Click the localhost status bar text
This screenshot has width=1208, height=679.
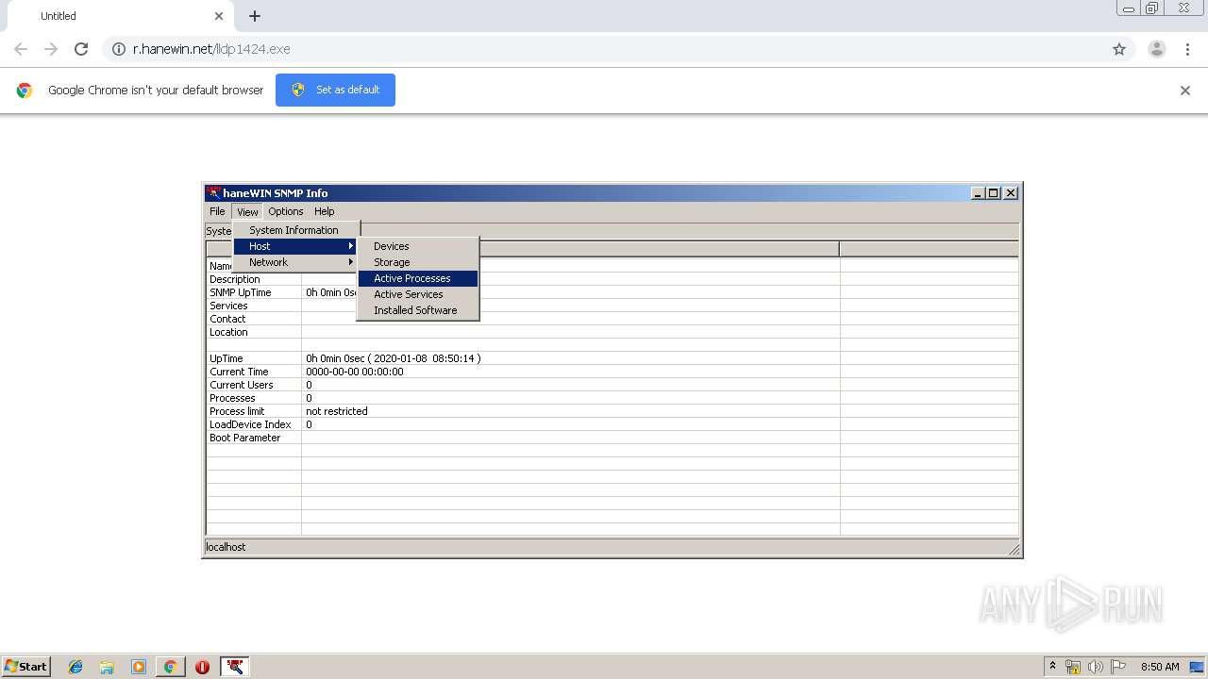[226, 547]
